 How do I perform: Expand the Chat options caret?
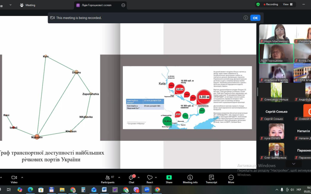coord(139,177)
